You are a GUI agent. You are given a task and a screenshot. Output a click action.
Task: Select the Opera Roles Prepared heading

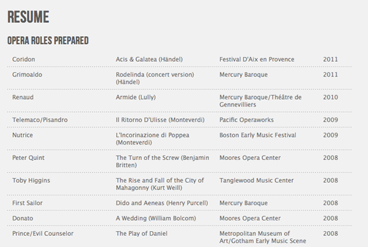tap(48, 40)
